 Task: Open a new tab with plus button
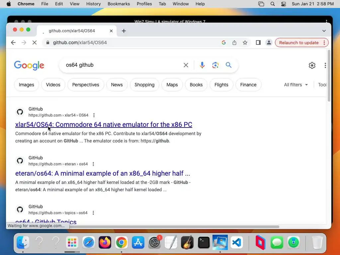[124, 31]
